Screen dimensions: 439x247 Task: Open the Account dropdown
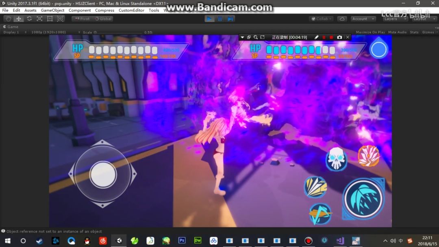tap(363, 19)
